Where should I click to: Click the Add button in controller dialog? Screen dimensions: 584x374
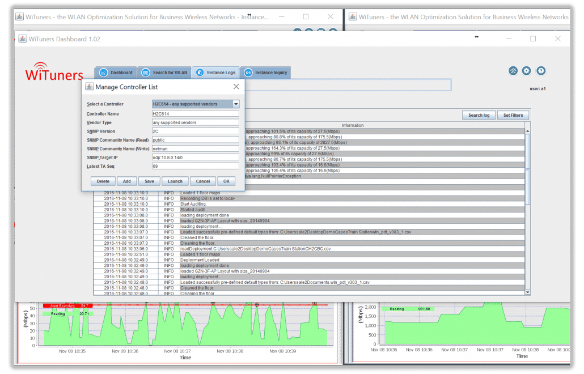[x=126, y=181]
